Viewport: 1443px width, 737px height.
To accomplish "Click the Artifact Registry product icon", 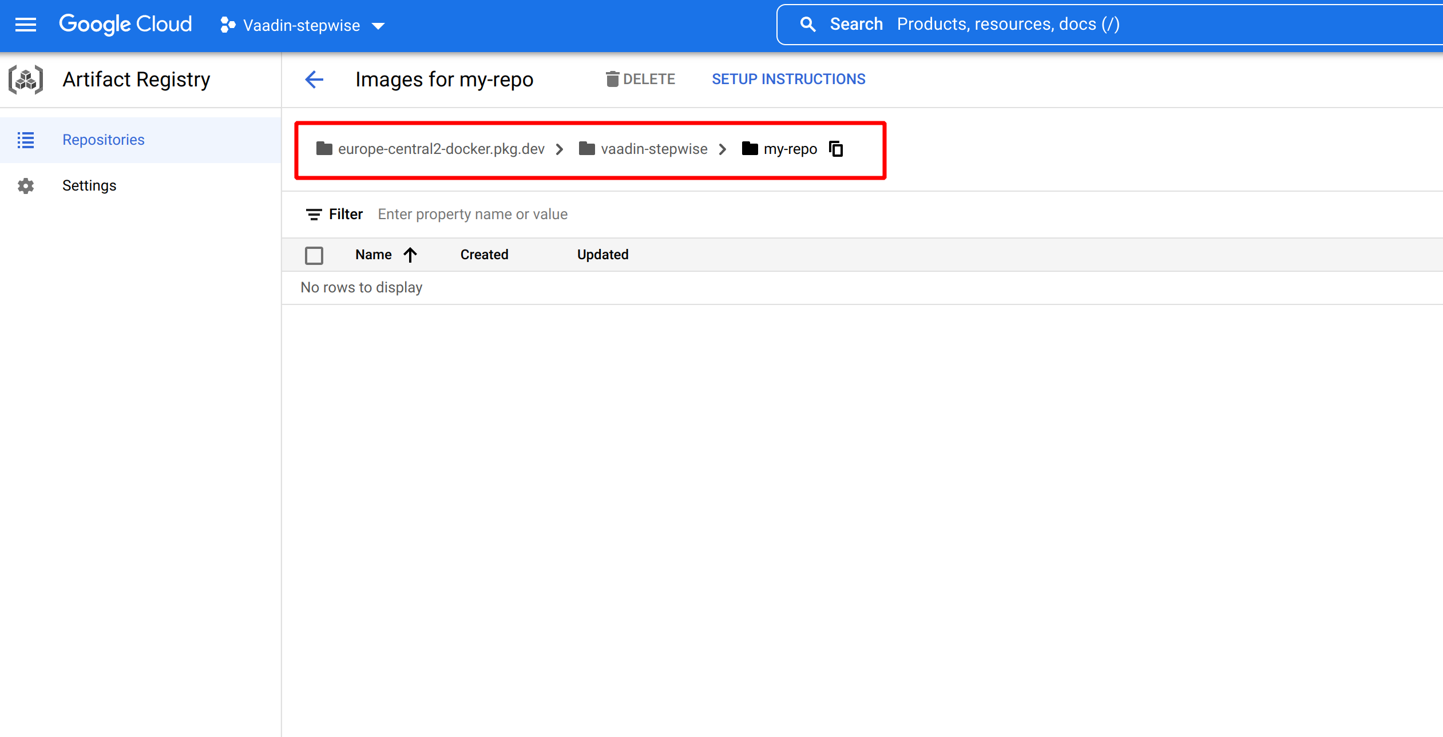I will point(26,80).
